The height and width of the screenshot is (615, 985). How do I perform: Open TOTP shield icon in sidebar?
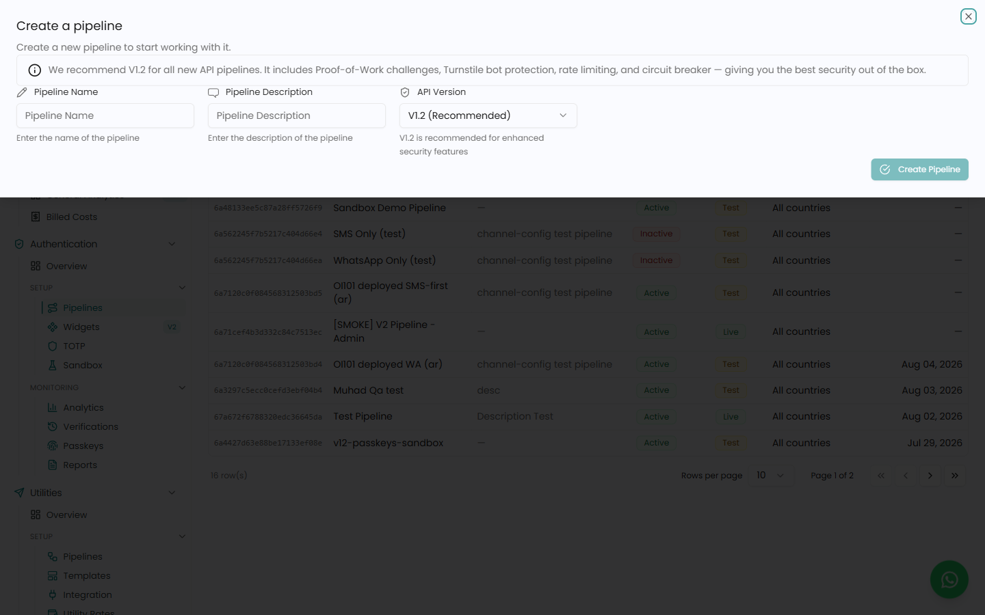coord(53,346)
